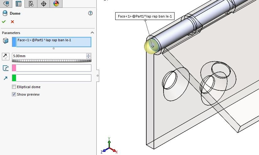Toggle the Reverse Direction arrow button
Viewport: 259px width, 155px height.
point(6,56)
